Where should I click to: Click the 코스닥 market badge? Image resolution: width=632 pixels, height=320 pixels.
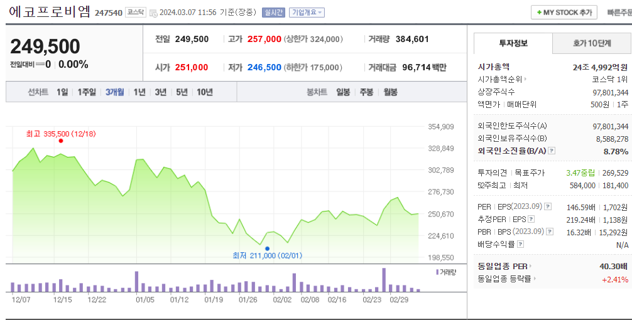[x=136, y=13]
